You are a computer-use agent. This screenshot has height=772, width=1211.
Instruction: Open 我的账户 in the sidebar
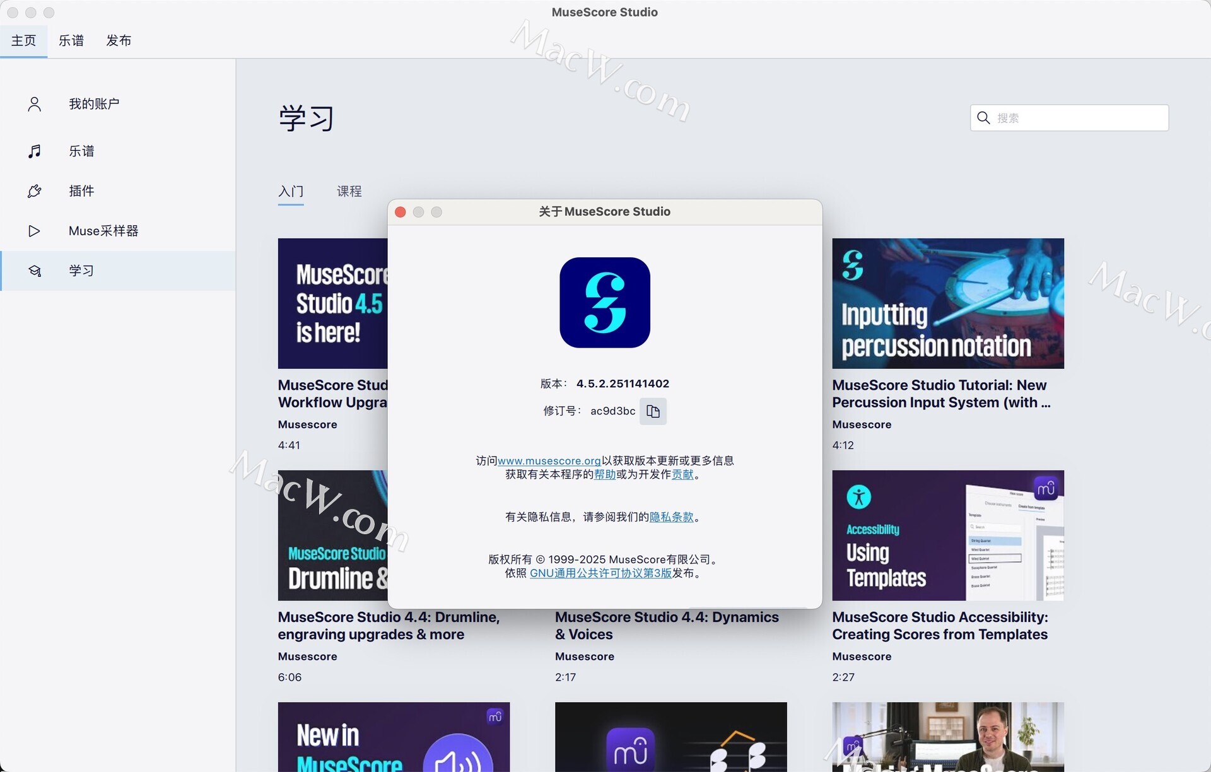click(x=118, y=104)
